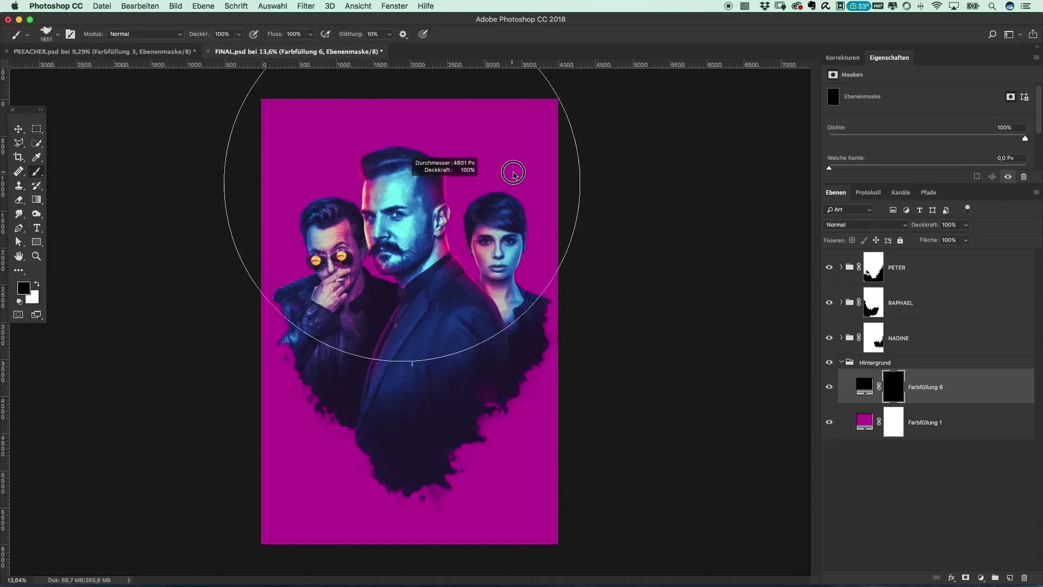1043x587 pixels.
Task: Select the Sponge tool
Action: tap(36, 214)
